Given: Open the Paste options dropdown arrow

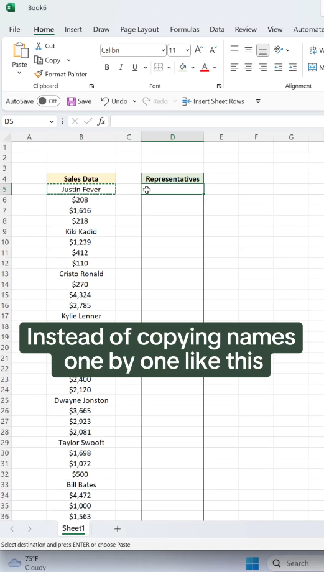Looking at the screenshot, I should point(19,73).
